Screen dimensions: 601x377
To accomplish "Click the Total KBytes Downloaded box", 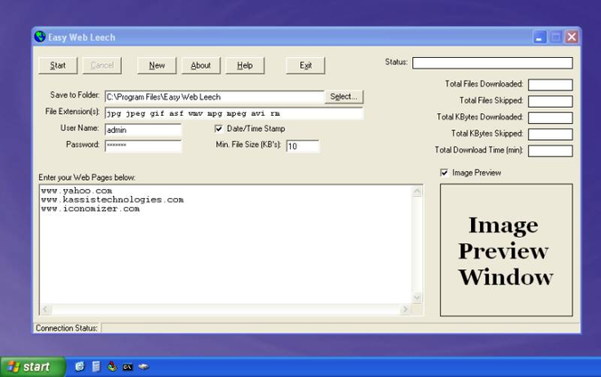I will point(550,118).
